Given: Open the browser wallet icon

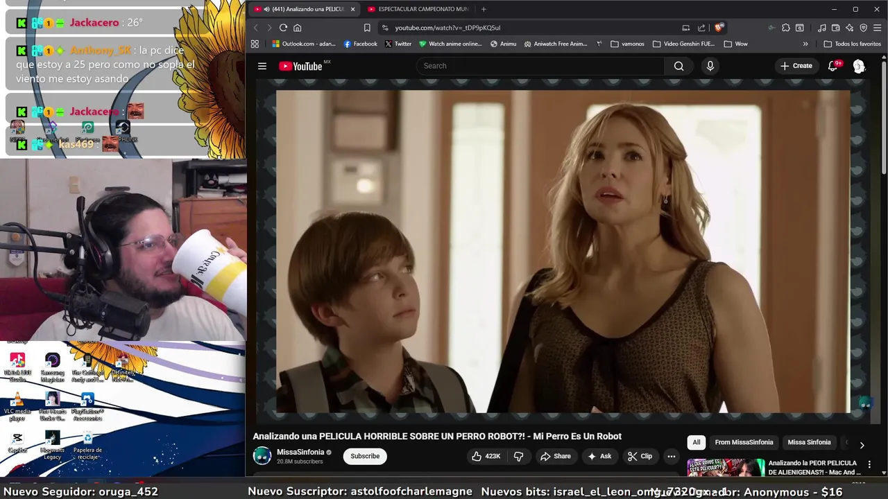Looking at the screenshot, I should click(x=836, y=28).
